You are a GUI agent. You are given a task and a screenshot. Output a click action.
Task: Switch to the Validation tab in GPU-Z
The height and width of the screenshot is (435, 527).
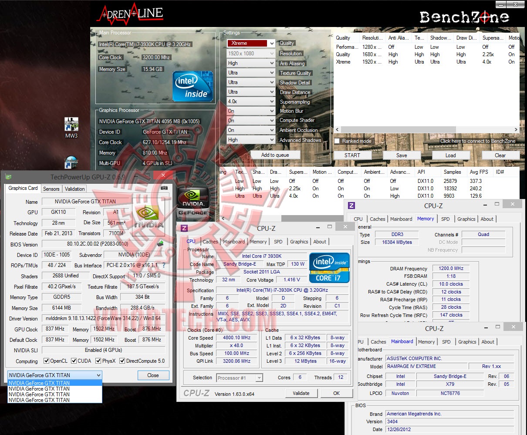(75, 189)
